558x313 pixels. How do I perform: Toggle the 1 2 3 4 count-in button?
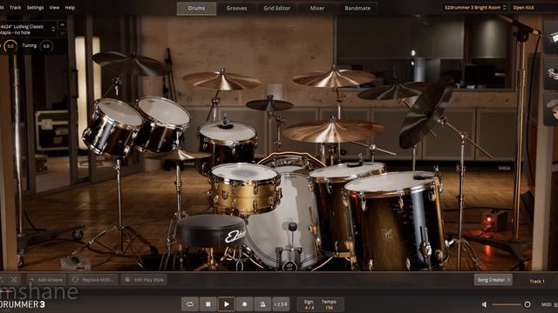pyautogui.click(x=281, y=304)
